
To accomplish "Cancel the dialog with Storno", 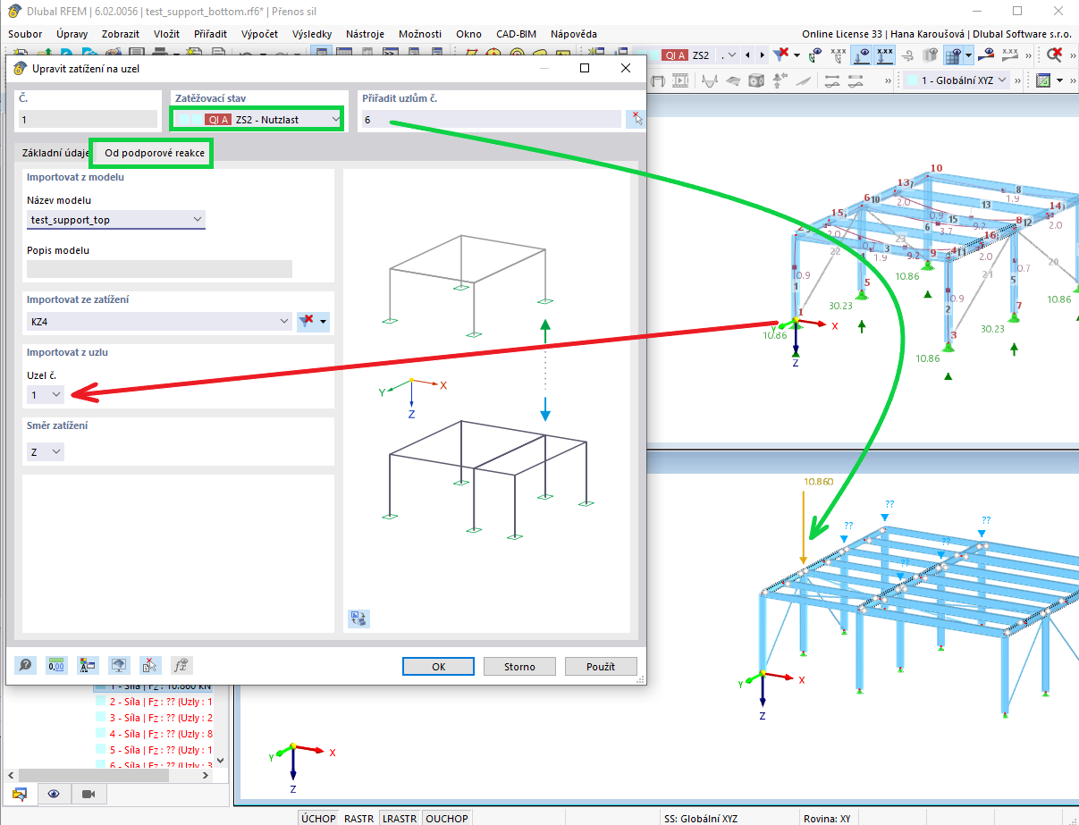I will [519, 667].
